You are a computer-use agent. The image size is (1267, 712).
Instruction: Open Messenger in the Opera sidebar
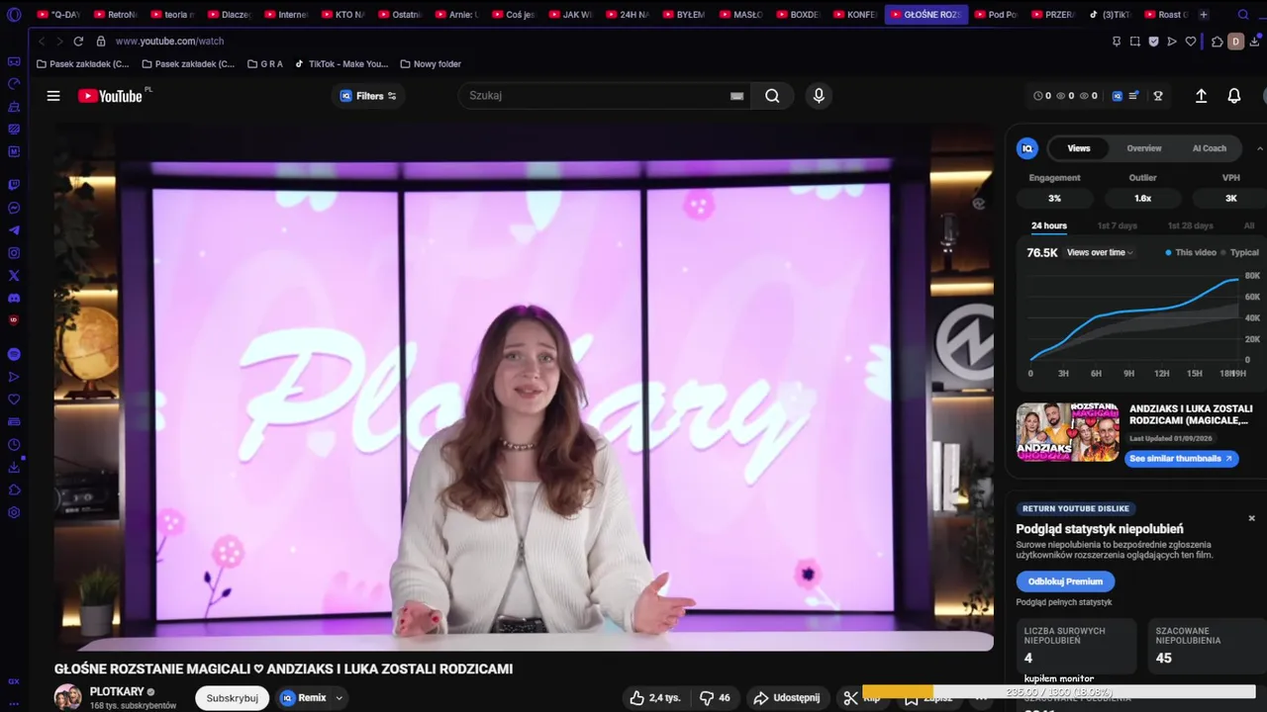point(14,208)
